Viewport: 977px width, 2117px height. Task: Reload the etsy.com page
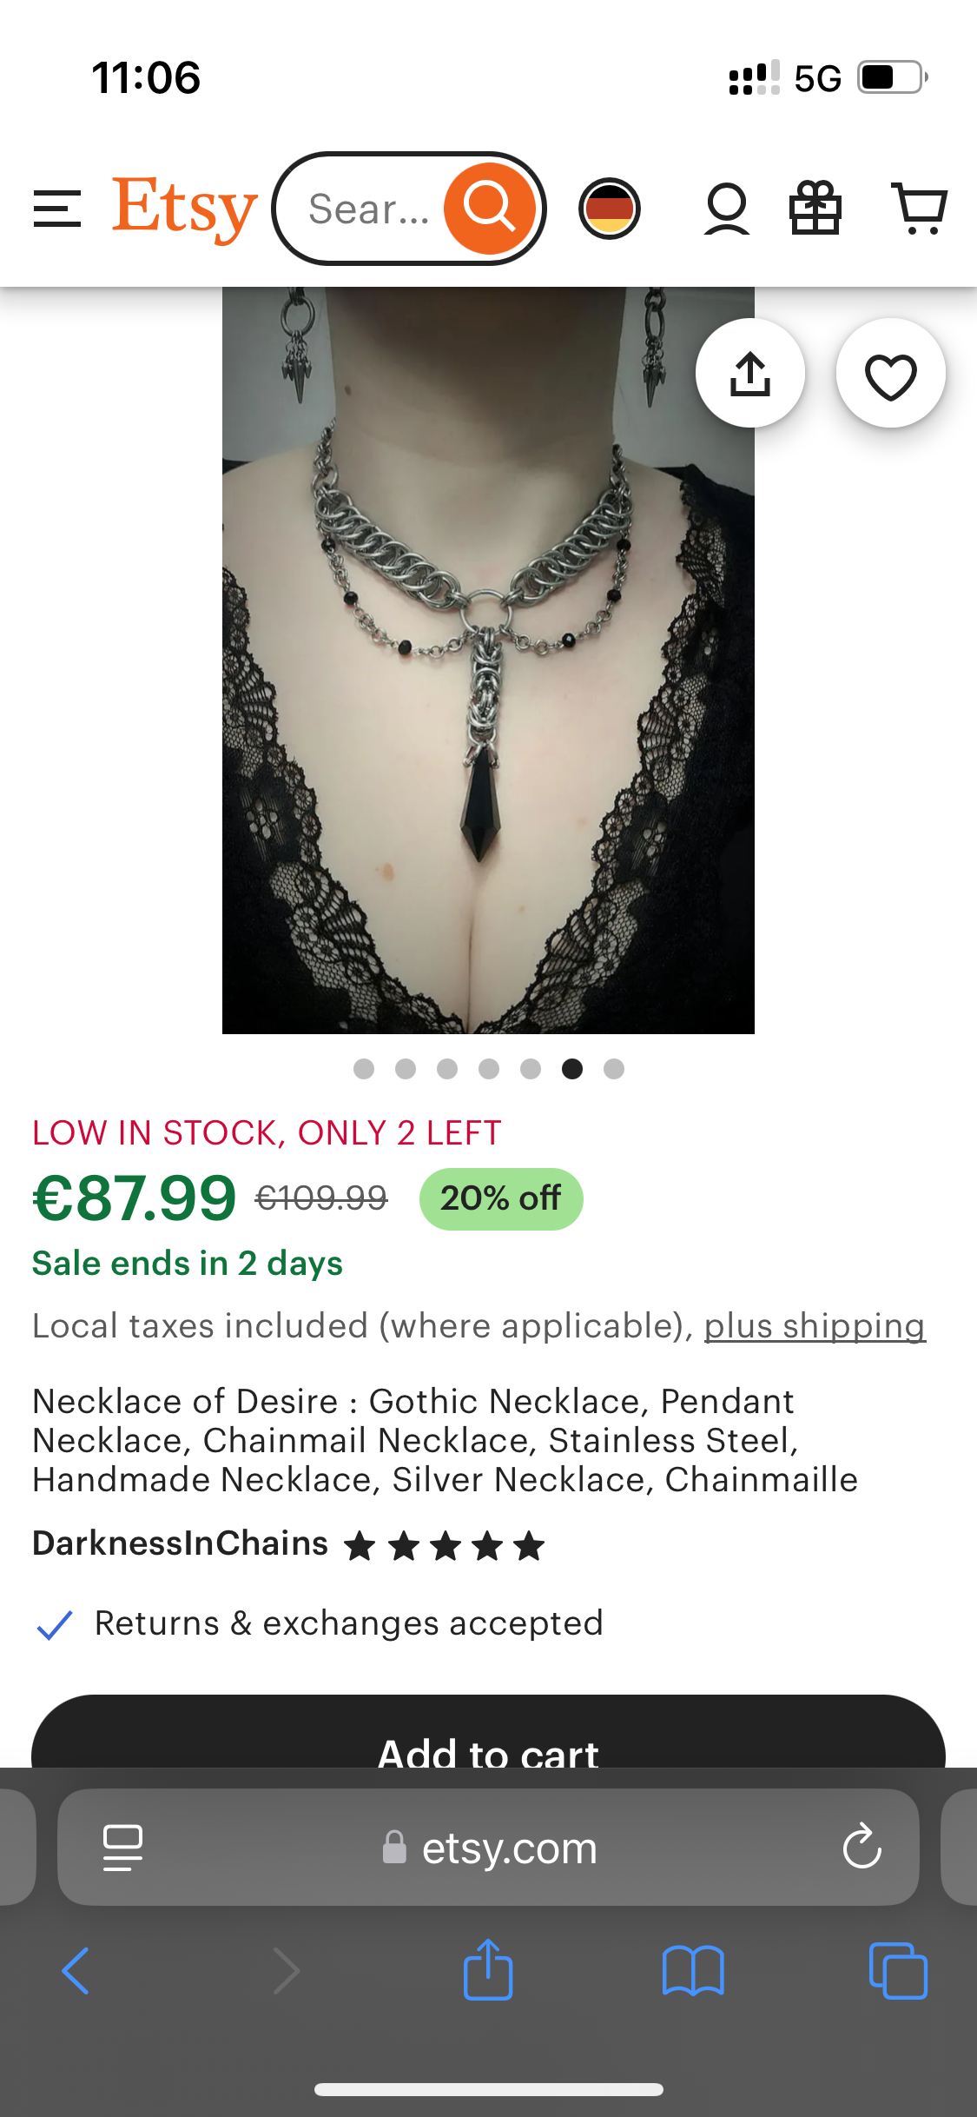(861, 1846)
